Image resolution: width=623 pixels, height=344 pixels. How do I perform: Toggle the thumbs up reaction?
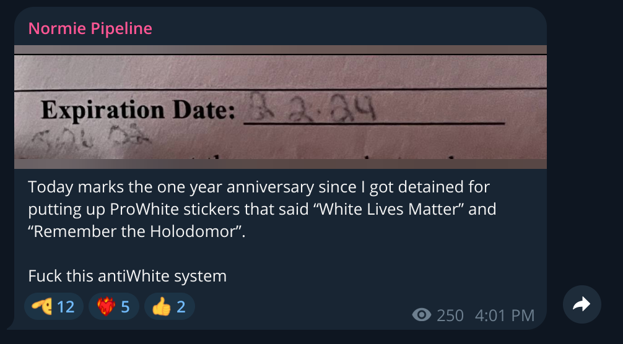[x=169, y=306]
